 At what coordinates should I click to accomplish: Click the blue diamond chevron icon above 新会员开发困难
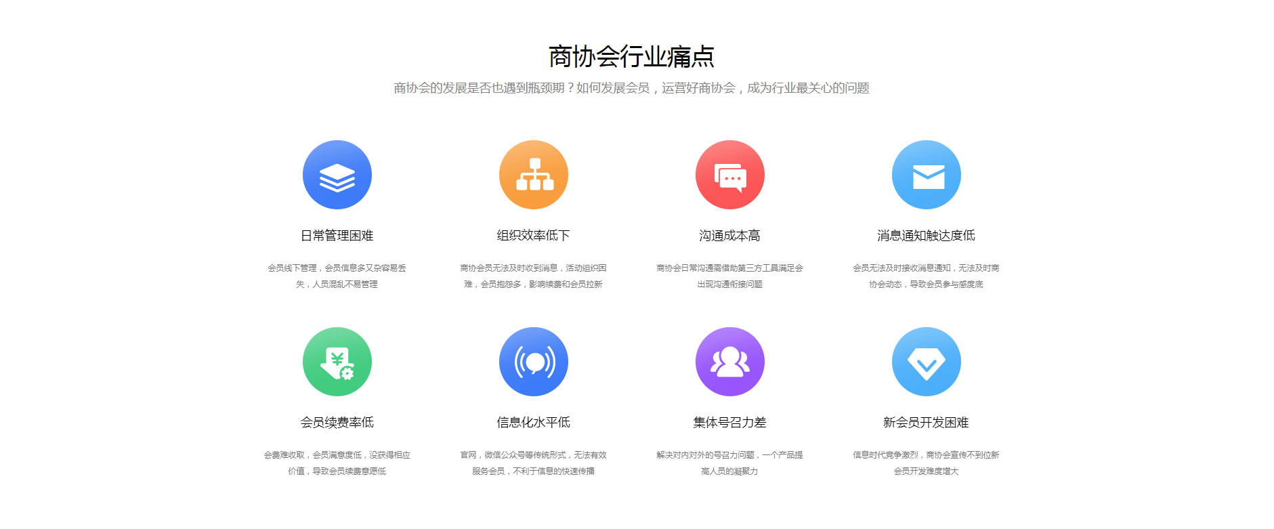click(927, 362)
